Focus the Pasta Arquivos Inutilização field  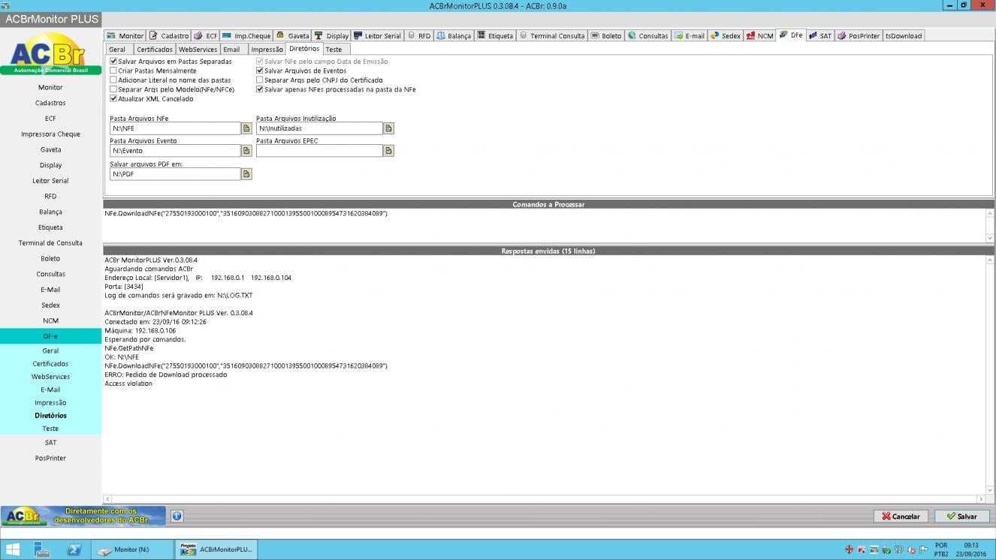[319, 128]
